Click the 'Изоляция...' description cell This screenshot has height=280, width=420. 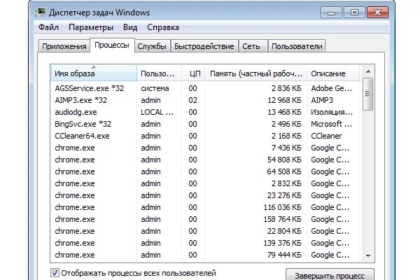click(x=332, y=112)
